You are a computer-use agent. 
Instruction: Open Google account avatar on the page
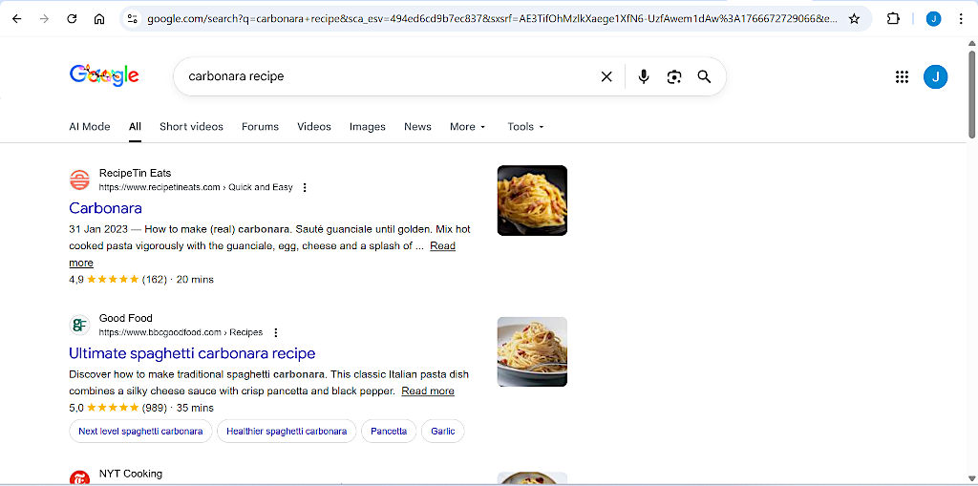tap(935, 76)
